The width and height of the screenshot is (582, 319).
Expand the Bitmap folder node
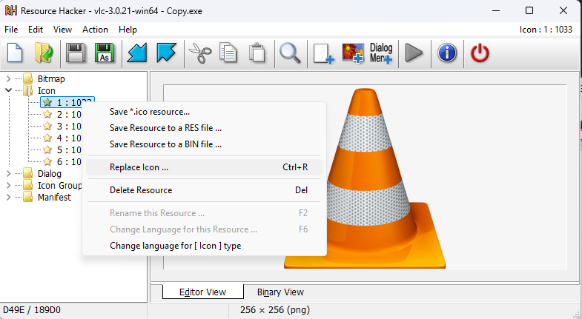click(x=9, y=79)
